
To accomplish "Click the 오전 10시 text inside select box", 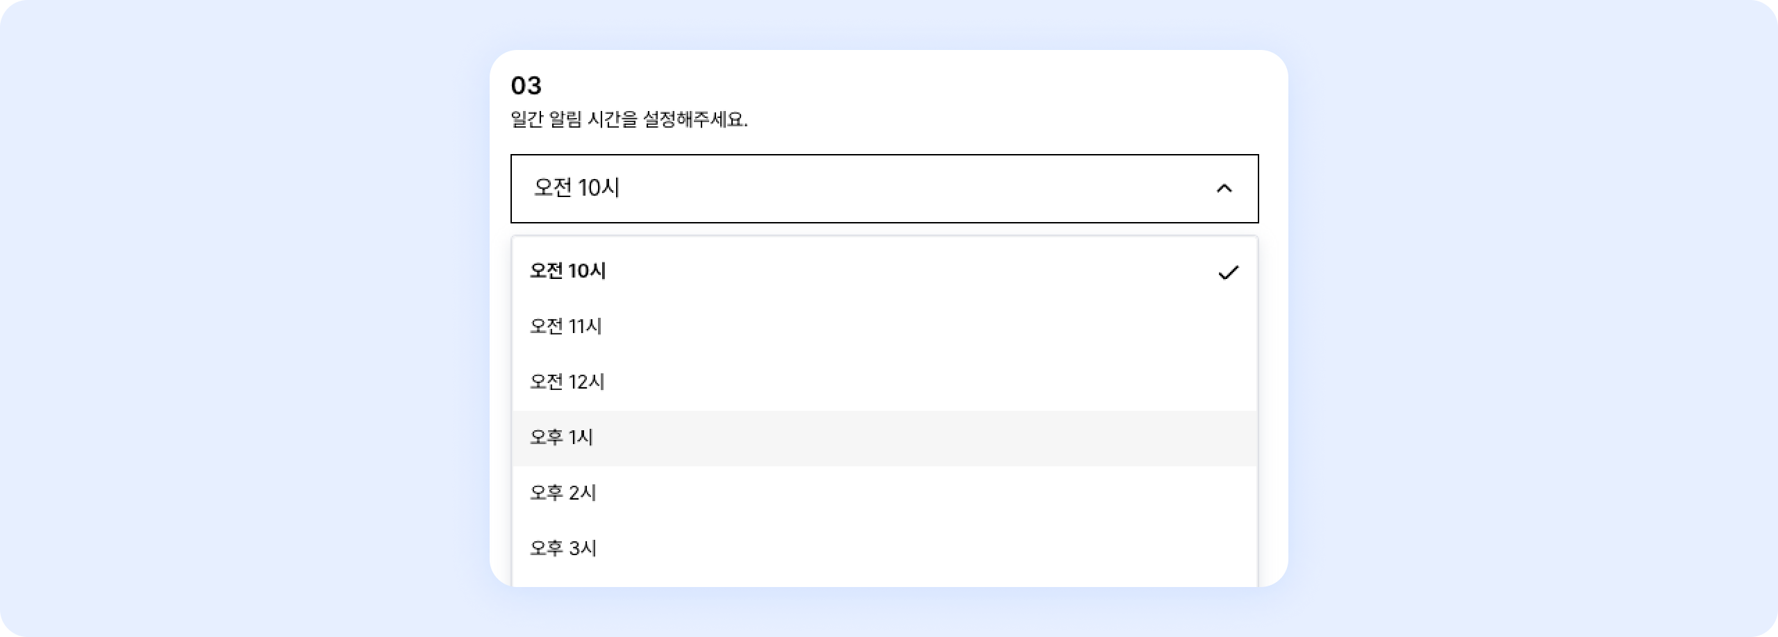I will tap(576, 188).
